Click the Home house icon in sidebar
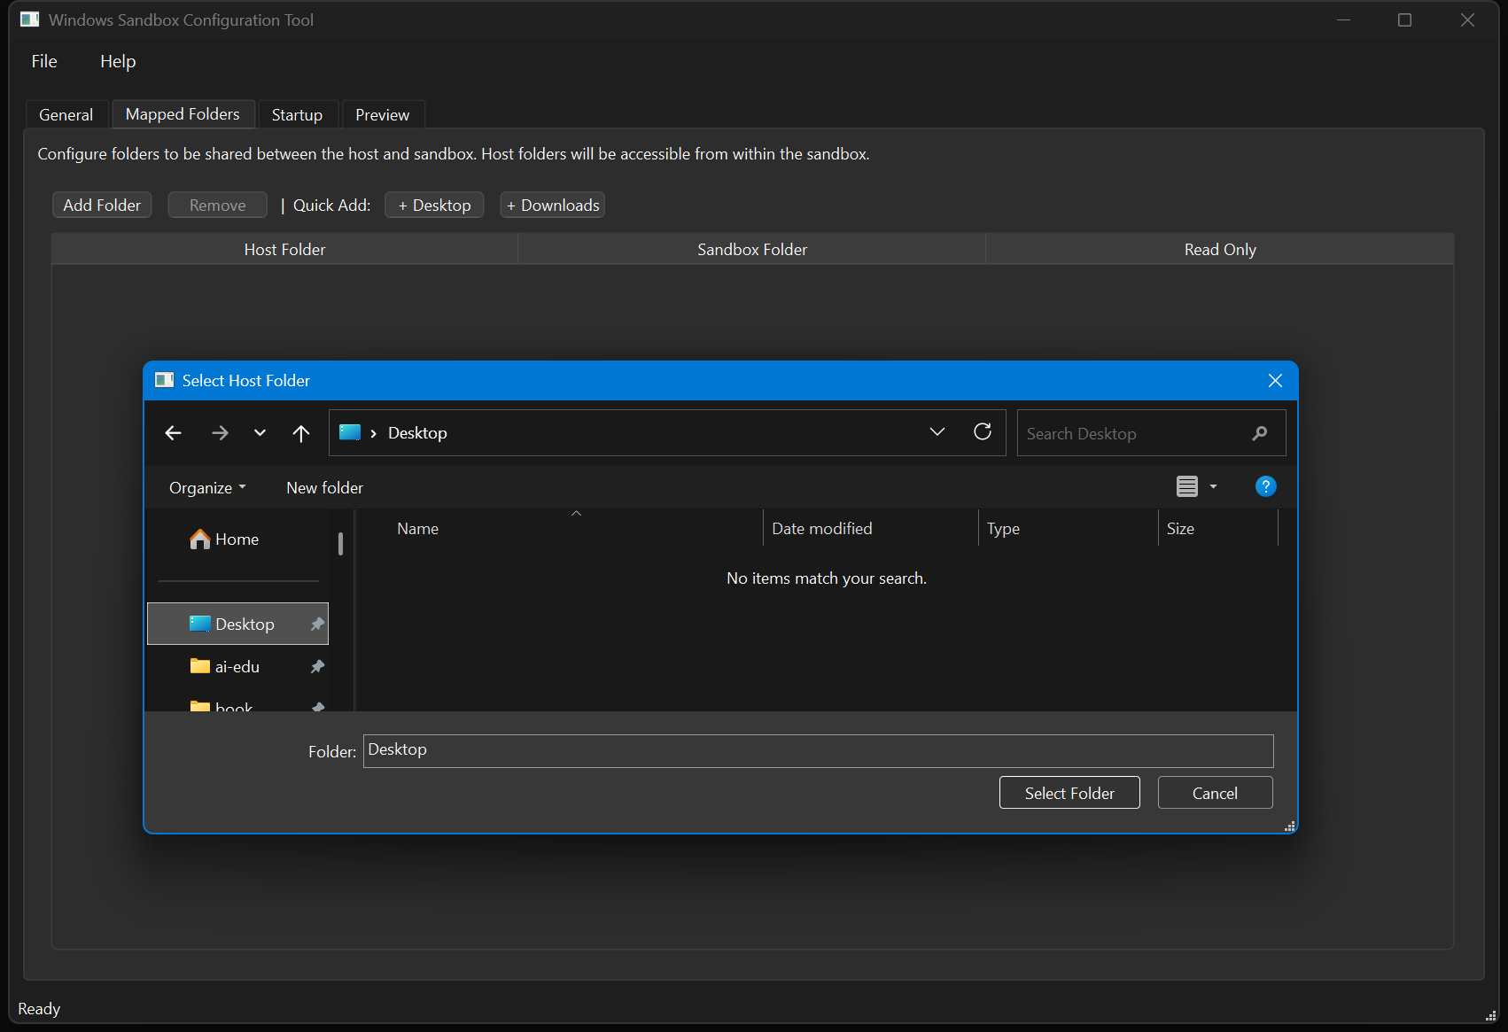Screen dimensions: 1508x1032 pos(200,539)
